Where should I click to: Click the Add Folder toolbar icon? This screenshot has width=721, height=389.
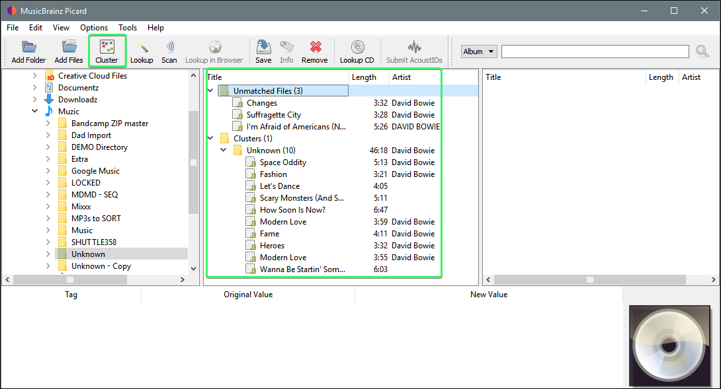[28, 47]
